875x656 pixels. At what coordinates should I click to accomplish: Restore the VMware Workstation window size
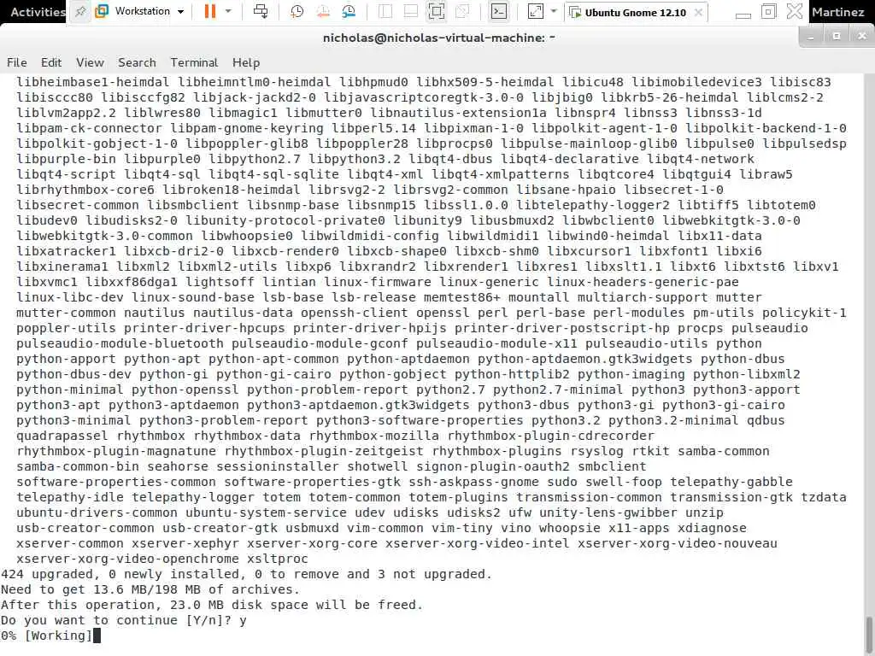769,12
